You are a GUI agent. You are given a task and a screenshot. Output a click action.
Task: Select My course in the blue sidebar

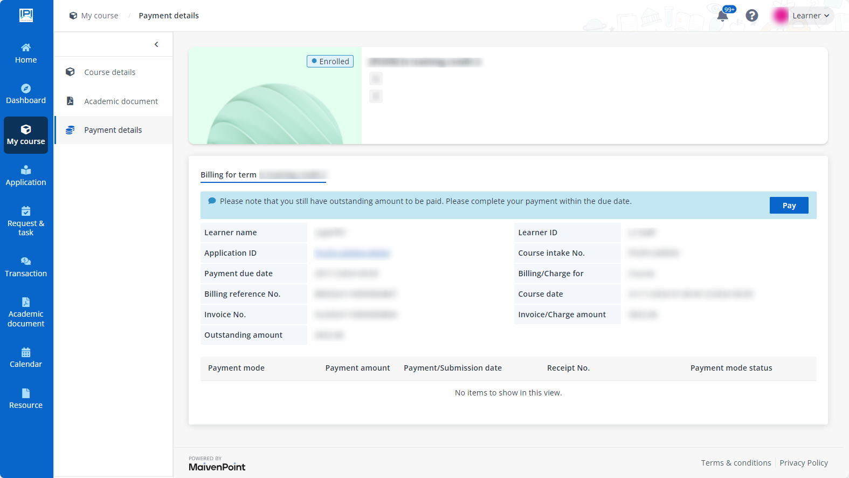point(26,135)
